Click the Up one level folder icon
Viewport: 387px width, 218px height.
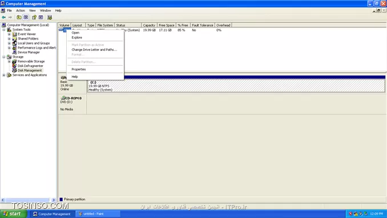19,17
